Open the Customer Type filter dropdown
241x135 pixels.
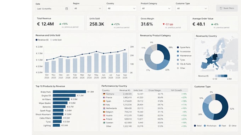[192, 8]
